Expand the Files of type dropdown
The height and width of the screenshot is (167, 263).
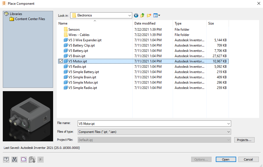point(228,132)
